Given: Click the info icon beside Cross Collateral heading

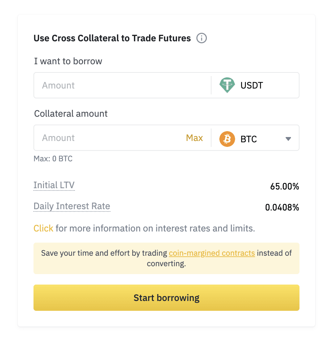Looking at the screenshot, I should (201, 38).
